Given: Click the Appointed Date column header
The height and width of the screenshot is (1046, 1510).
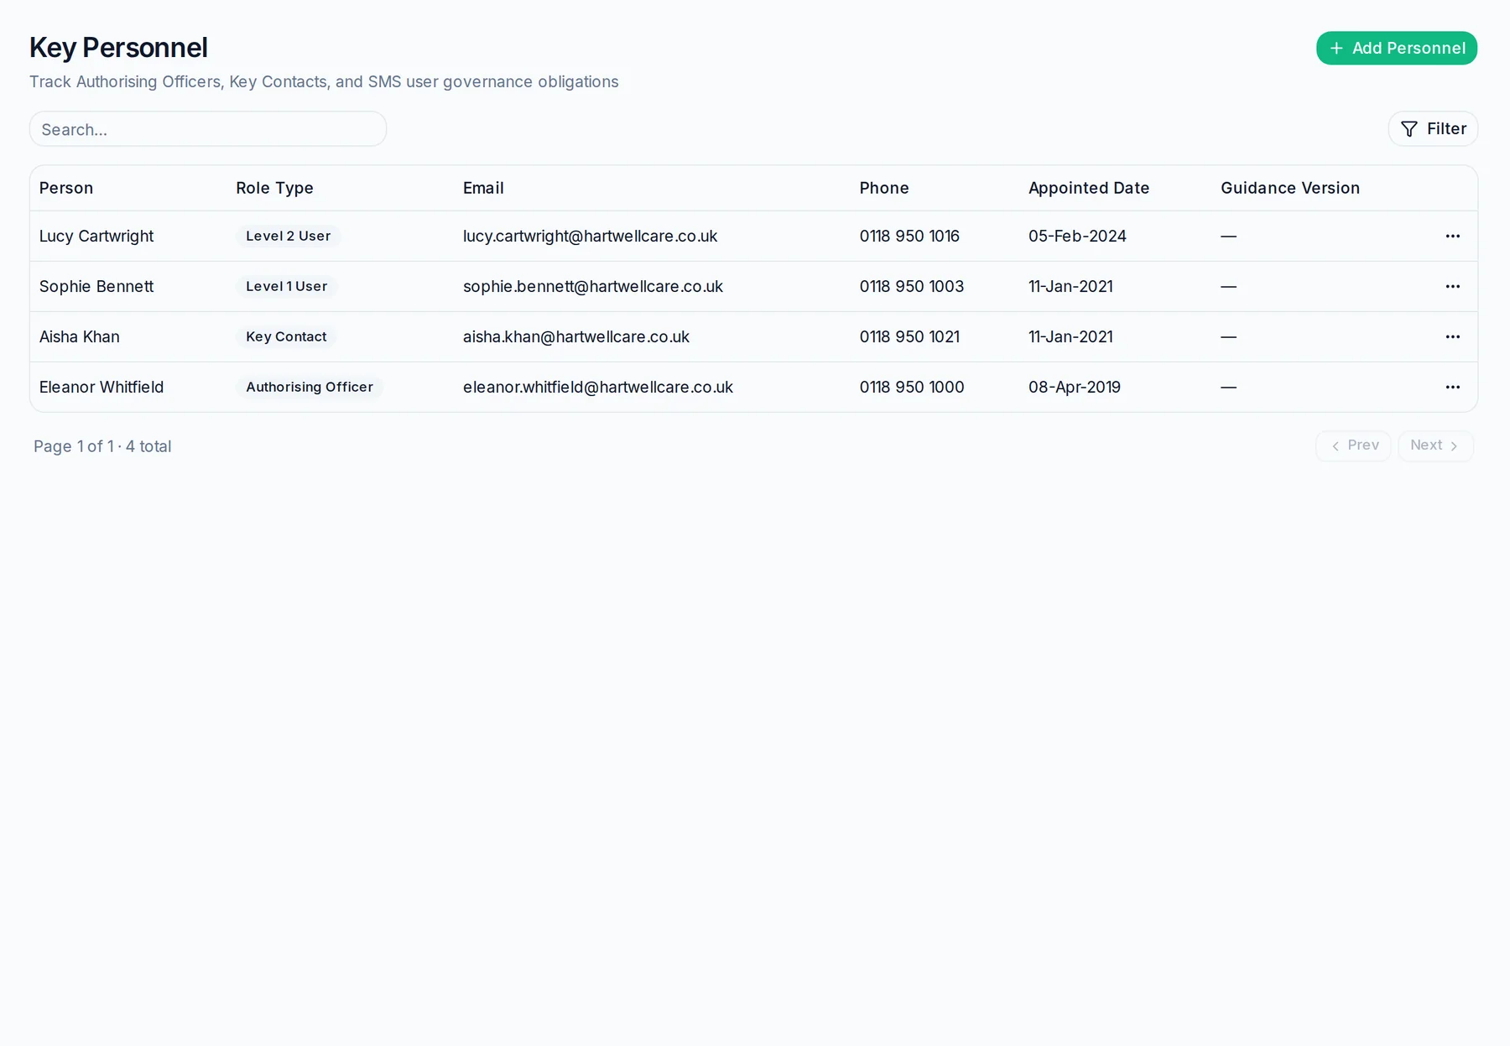Looking at the screenshot, I should pos(1089,188).
